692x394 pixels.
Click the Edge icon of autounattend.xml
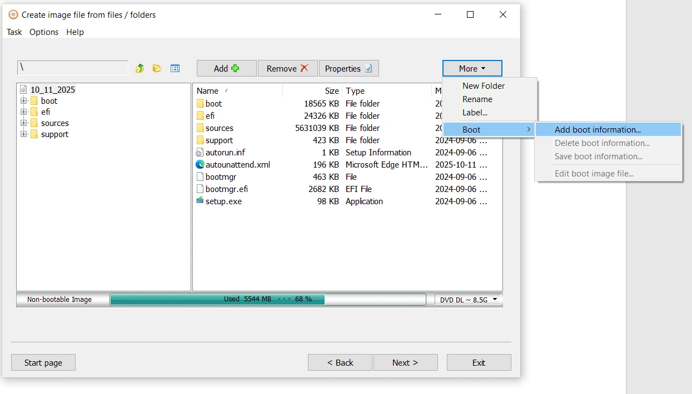click(200, 165)
